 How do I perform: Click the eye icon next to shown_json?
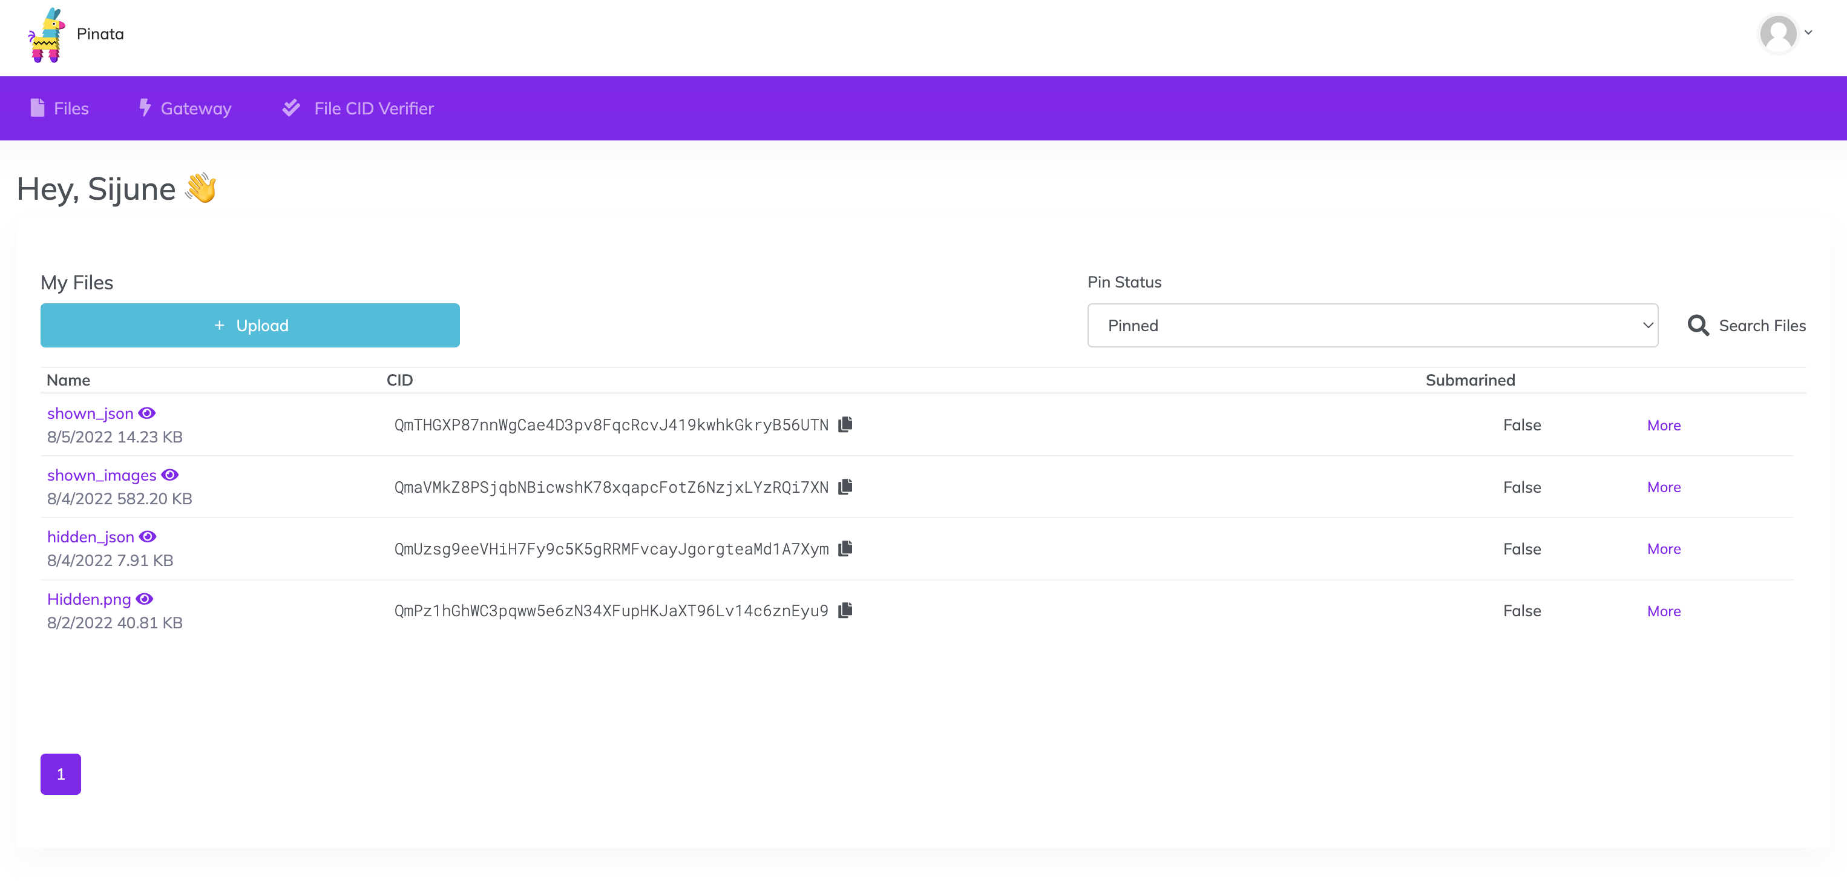pos(147,413)
